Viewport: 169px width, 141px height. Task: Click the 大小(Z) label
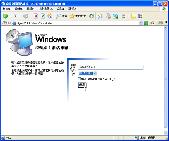click(x=74, y=73)
